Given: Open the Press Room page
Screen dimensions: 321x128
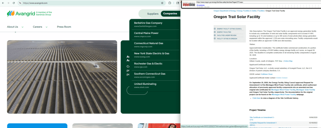Looking at the screenshot, I should pyautogui.click(x=64, y=27).
